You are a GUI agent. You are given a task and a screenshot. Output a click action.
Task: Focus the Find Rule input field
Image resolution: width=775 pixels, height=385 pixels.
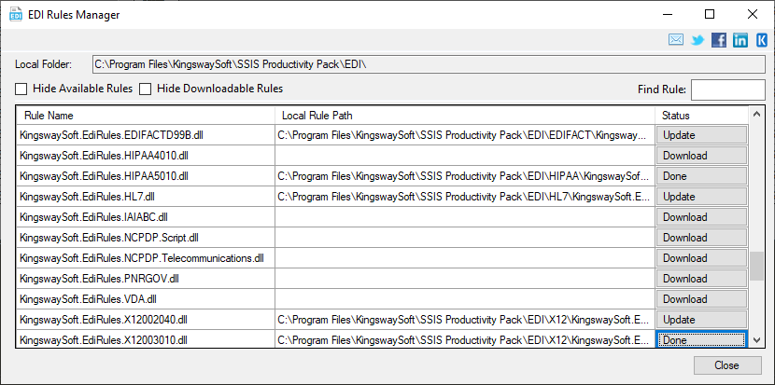pos(727,89)
